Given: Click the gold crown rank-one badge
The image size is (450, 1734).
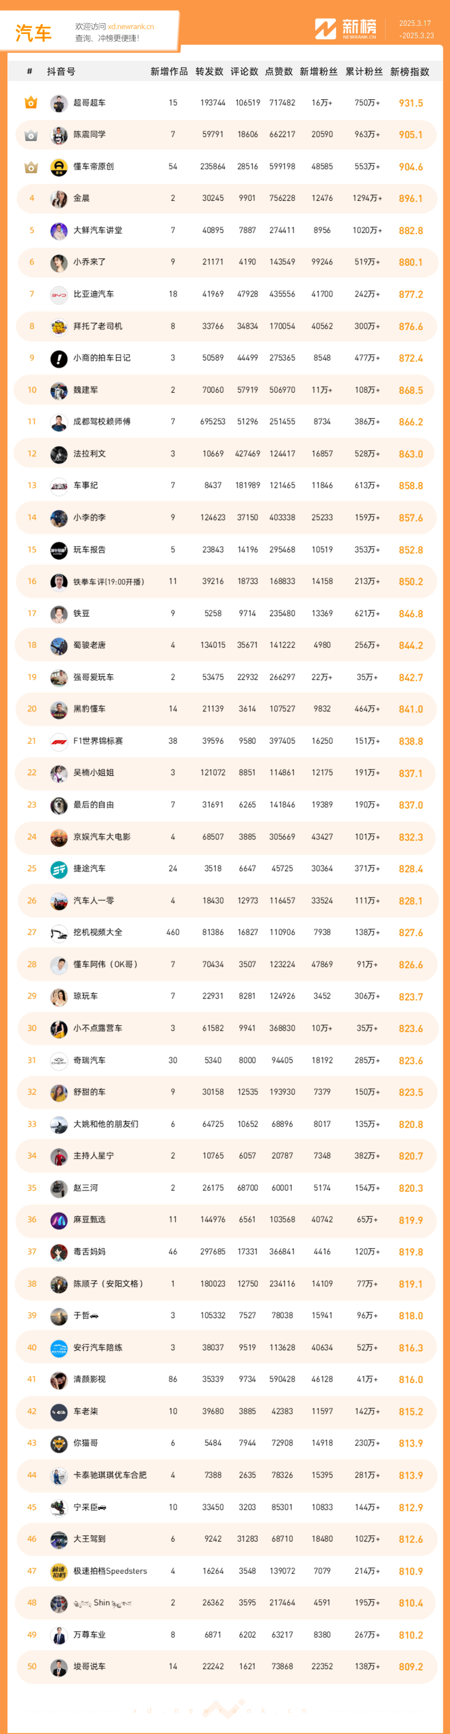Looking at the screenshot, I should pyautogui.click(x=31, y=103).
